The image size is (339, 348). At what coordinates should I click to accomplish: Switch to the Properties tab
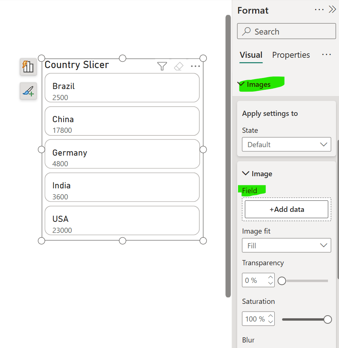click(291, 55)
